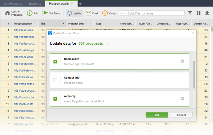Uncheck the Domain Info checkbox
Screen dimensions: 213x135
pyautogui.click(x=55, y=61)
